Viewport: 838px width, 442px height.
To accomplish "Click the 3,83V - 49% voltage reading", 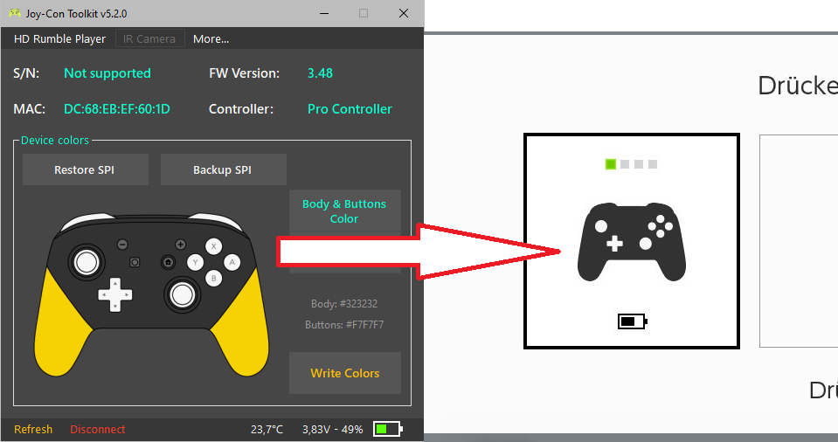I will [x=332, y=429].
